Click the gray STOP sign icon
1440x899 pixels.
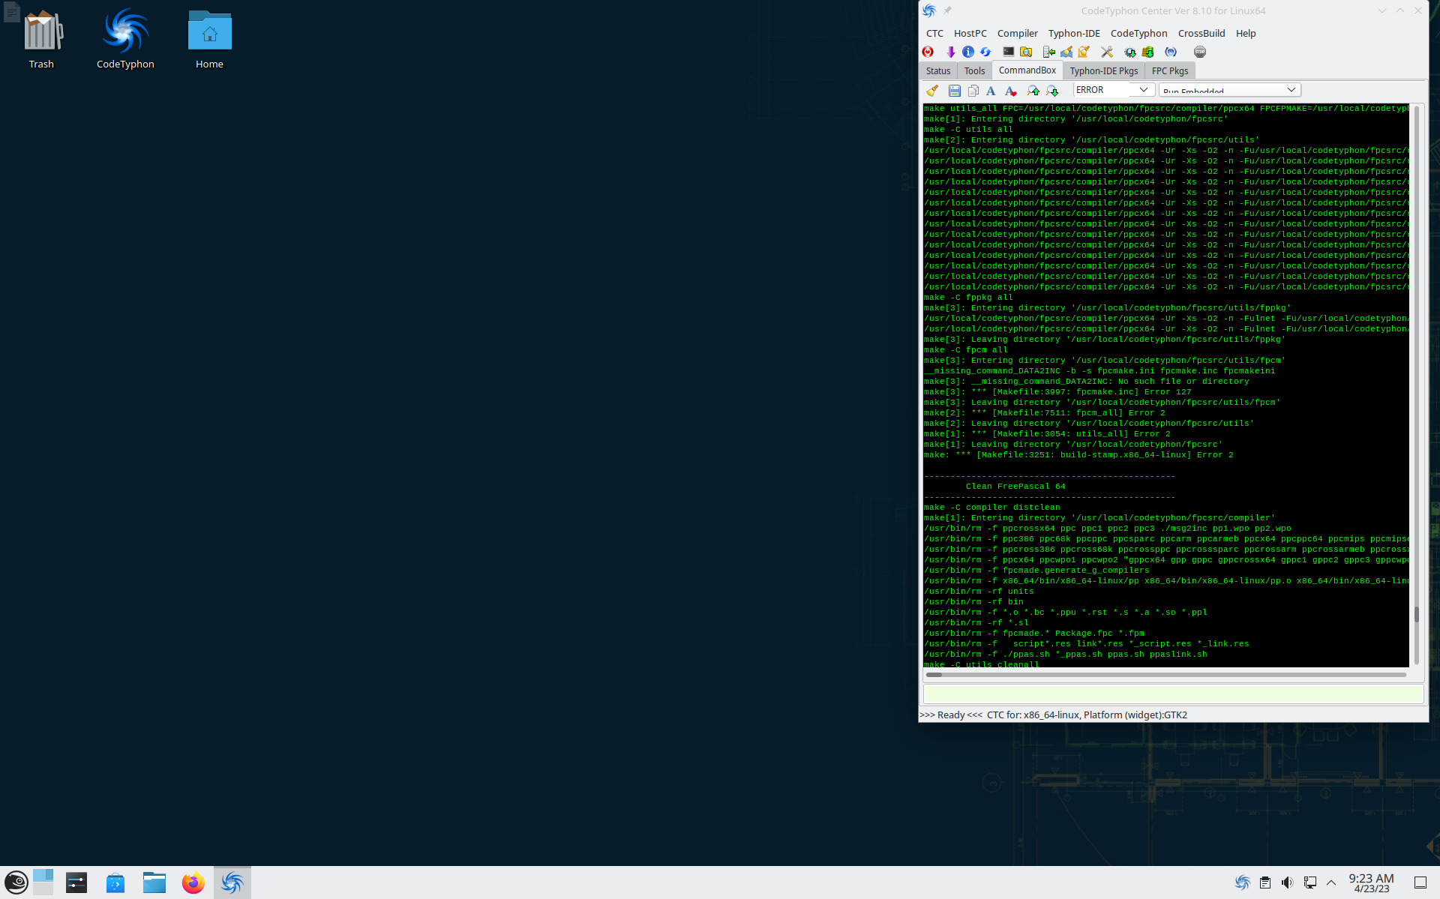tap(1200, 52)
